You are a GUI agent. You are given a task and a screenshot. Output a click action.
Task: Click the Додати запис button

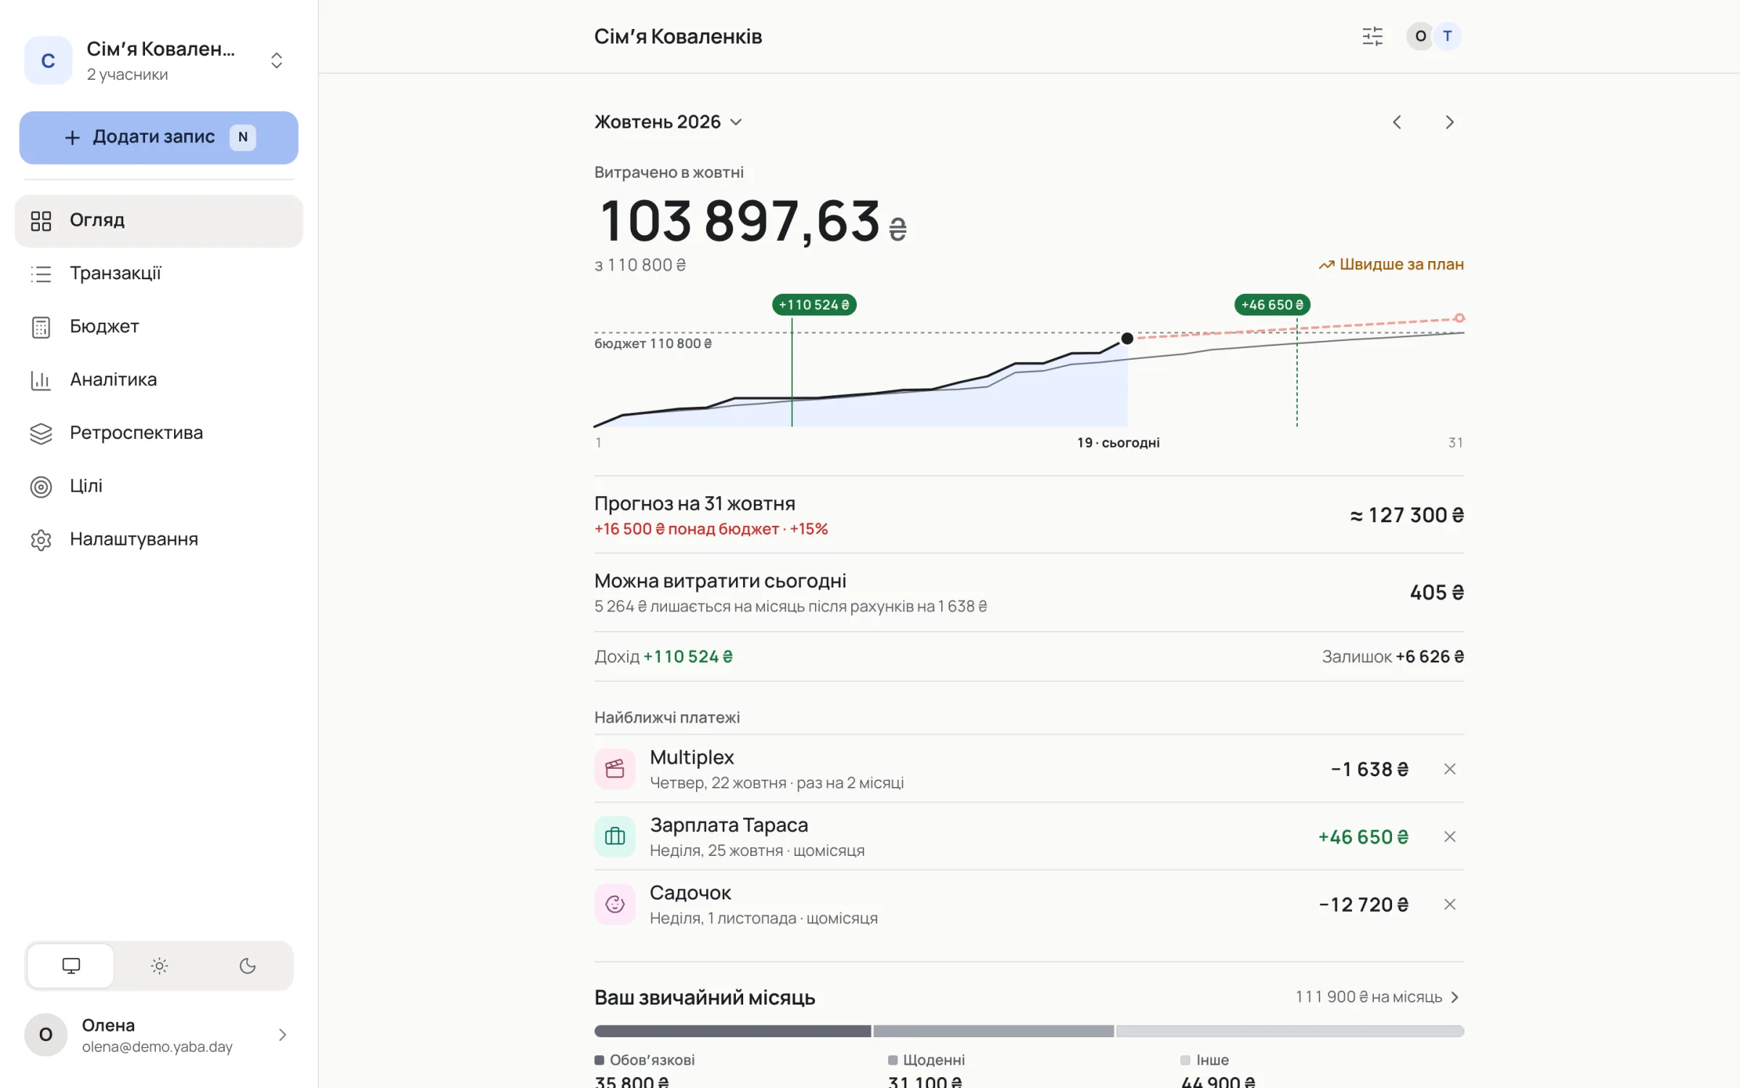pos(159,137)
